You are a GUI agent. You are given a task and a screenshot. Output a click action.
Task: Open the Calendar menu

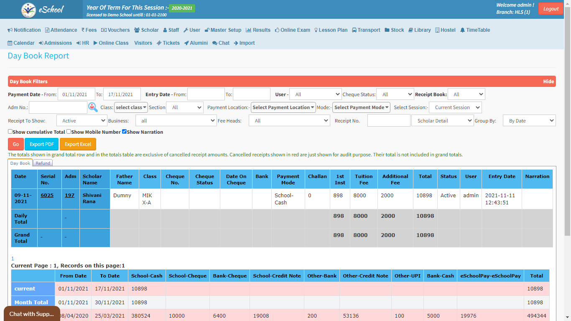pyautogui.click(x=21, y=43)
